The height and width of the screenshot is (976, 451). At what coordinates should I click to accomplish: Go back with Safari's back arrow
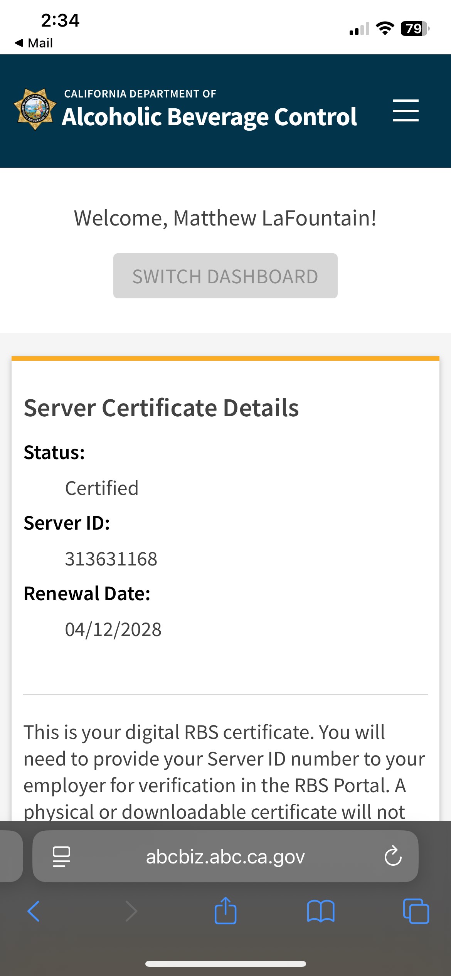point(34,911)
